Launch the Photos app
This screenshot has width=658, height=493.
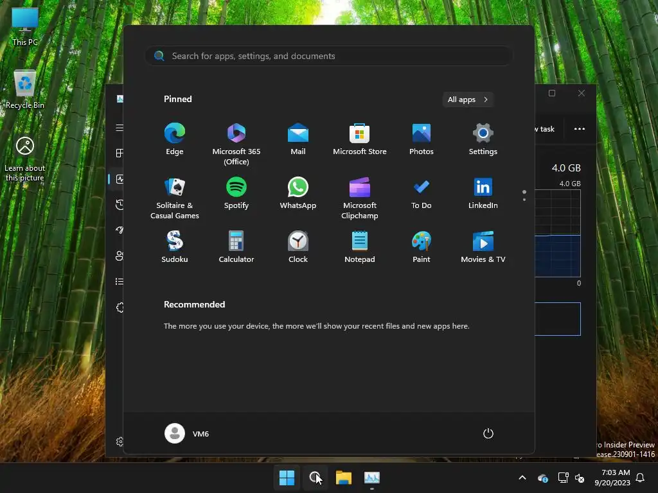click(422, 139)
